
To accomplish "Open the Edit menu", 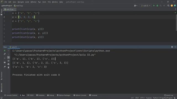I will coord(10,2).
